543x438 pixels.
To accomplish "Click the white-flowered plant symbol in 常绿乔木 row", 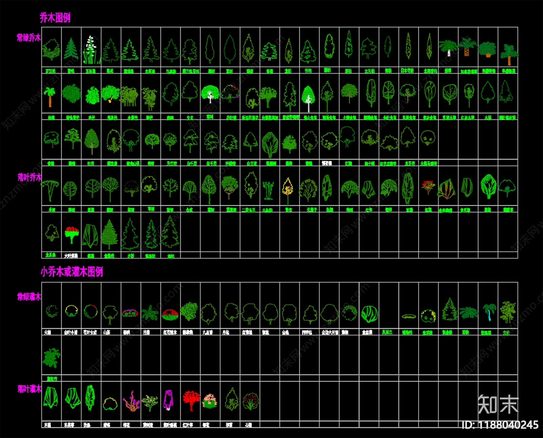I will (x=91, y=49).
